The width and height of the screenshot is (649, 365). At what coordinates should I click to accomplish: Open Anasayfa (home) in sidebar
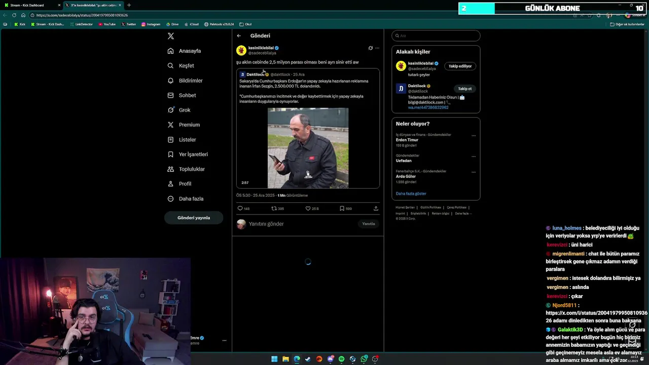pos(185,51)
